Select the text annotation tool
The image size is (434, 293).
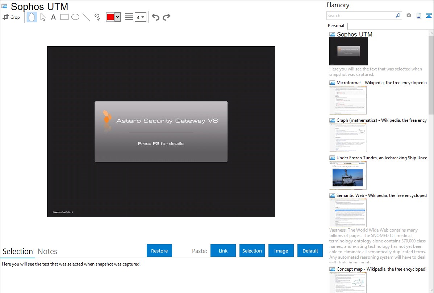(53, 17)
